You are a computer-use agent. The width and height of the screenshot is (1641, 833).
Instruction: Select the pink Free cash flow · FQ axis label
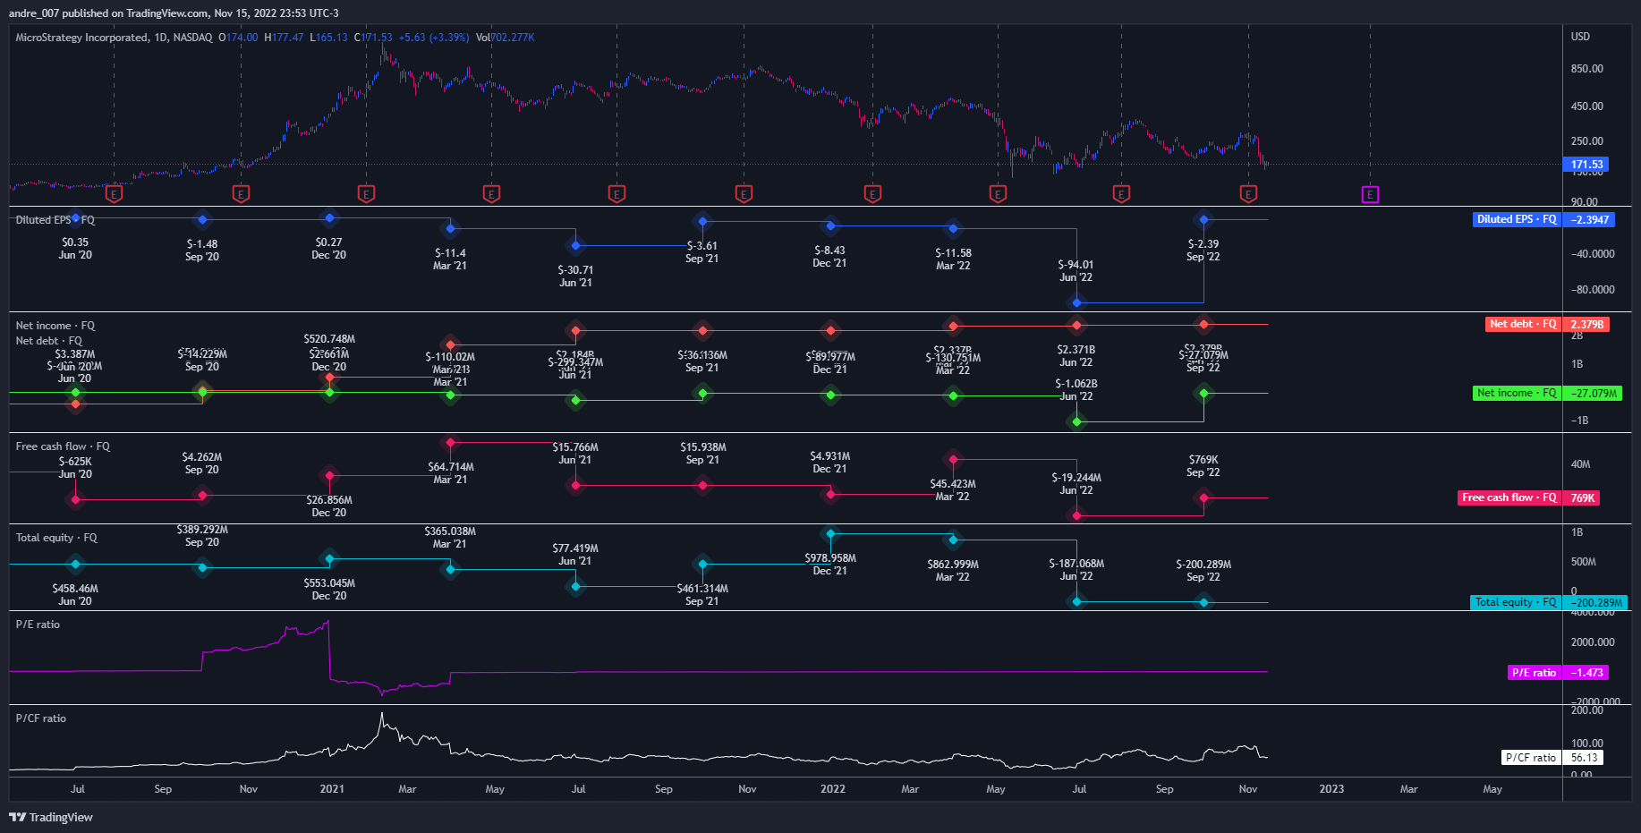[1509, 497]
